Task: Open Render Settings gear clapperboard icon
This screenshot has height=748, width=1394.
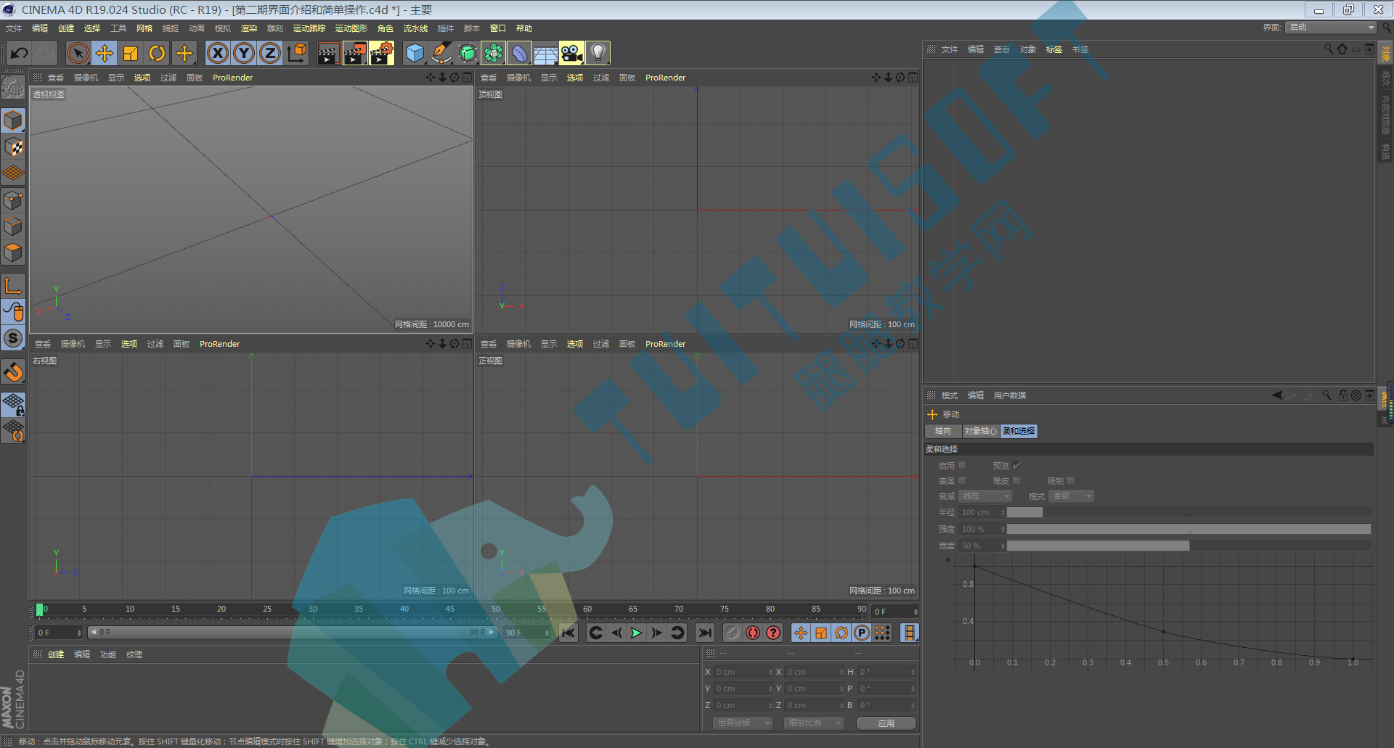Action: [381, 53]
